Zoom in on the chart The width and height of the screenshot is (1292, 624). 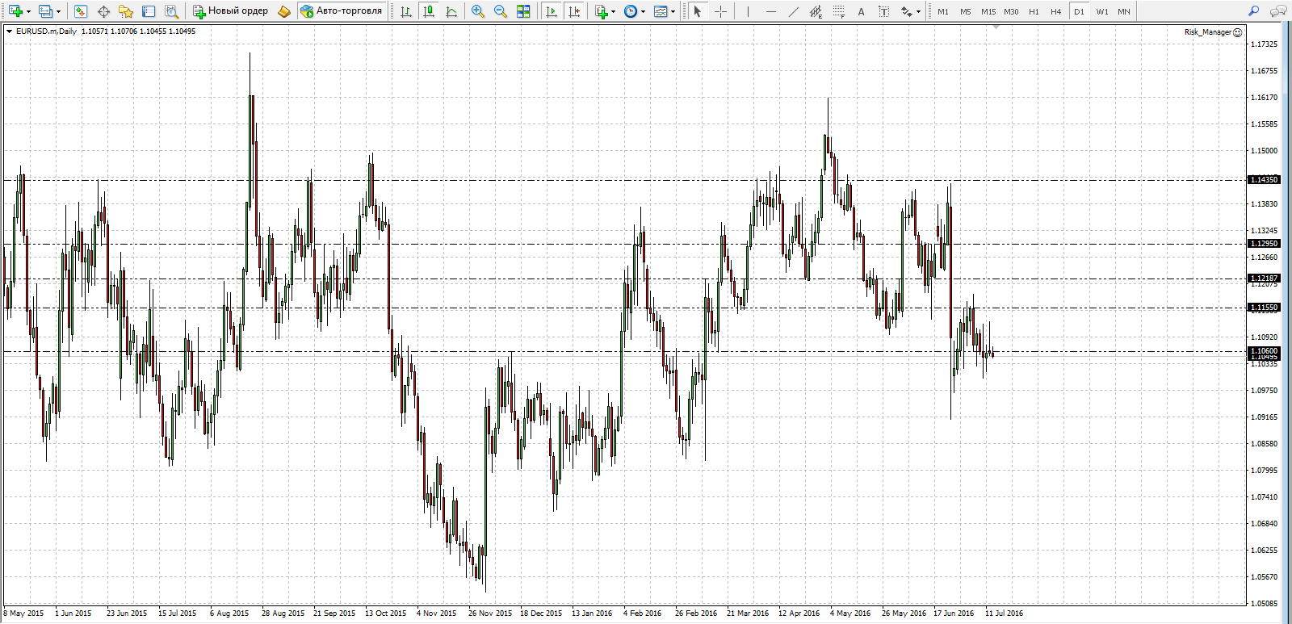pyautogui.click(x=478, y=11)
